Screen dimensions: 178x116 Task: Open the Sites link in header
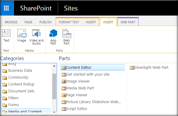tap(71, 8)
